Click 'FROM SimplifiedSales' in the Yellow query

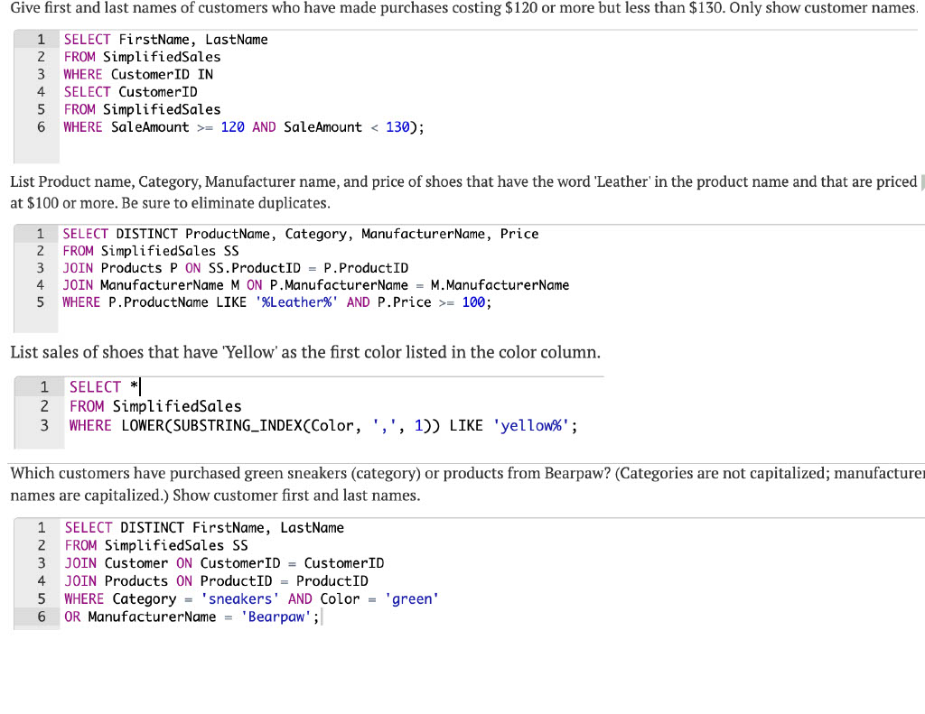click(155, 406)
